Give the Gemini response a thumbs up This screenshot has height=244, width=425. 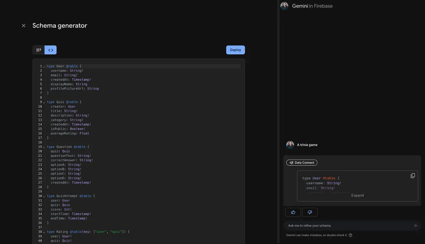coord(293,212)
